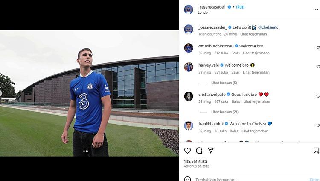Follow the account with the Ikuti button
Image resolution: width=320 pixels, height=181 pixels.
tap(240, 7)
